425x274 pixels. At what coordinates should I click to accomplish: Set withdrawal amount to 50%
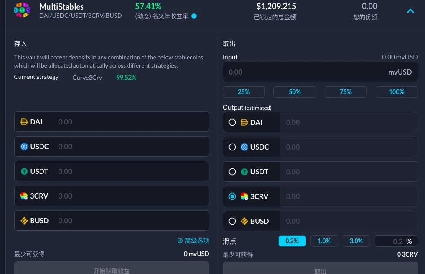point(295,92)
